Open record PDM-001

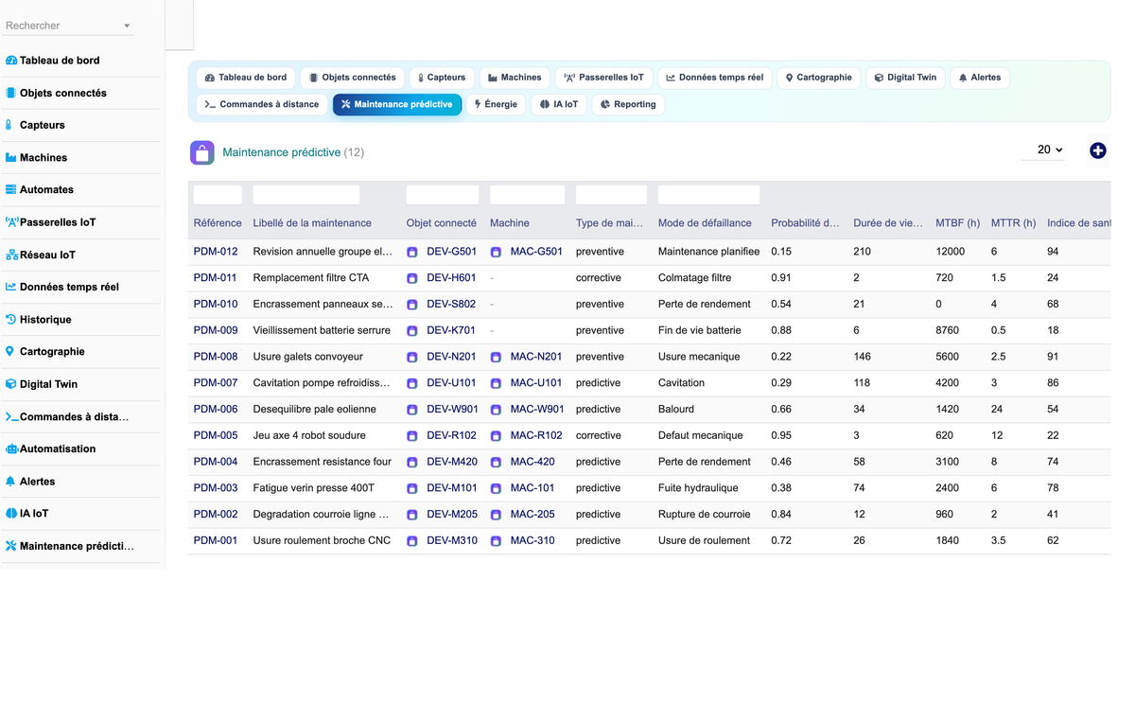coord(216,540)
